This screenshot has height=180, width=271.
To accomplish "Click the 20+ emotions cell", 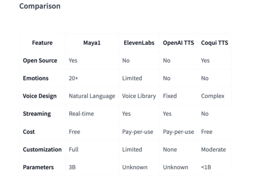I will pos(74,78).
